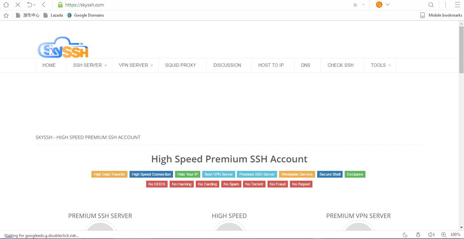The width and height of the screenshot is (464, 239).
Task: Expand the dropdown next to bookmark star
Action: tap(363, 5)
